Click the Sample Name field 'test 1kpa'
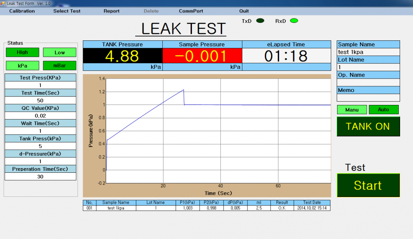The width and height of the screenshot is (413, 239). [x=368, y=52]
